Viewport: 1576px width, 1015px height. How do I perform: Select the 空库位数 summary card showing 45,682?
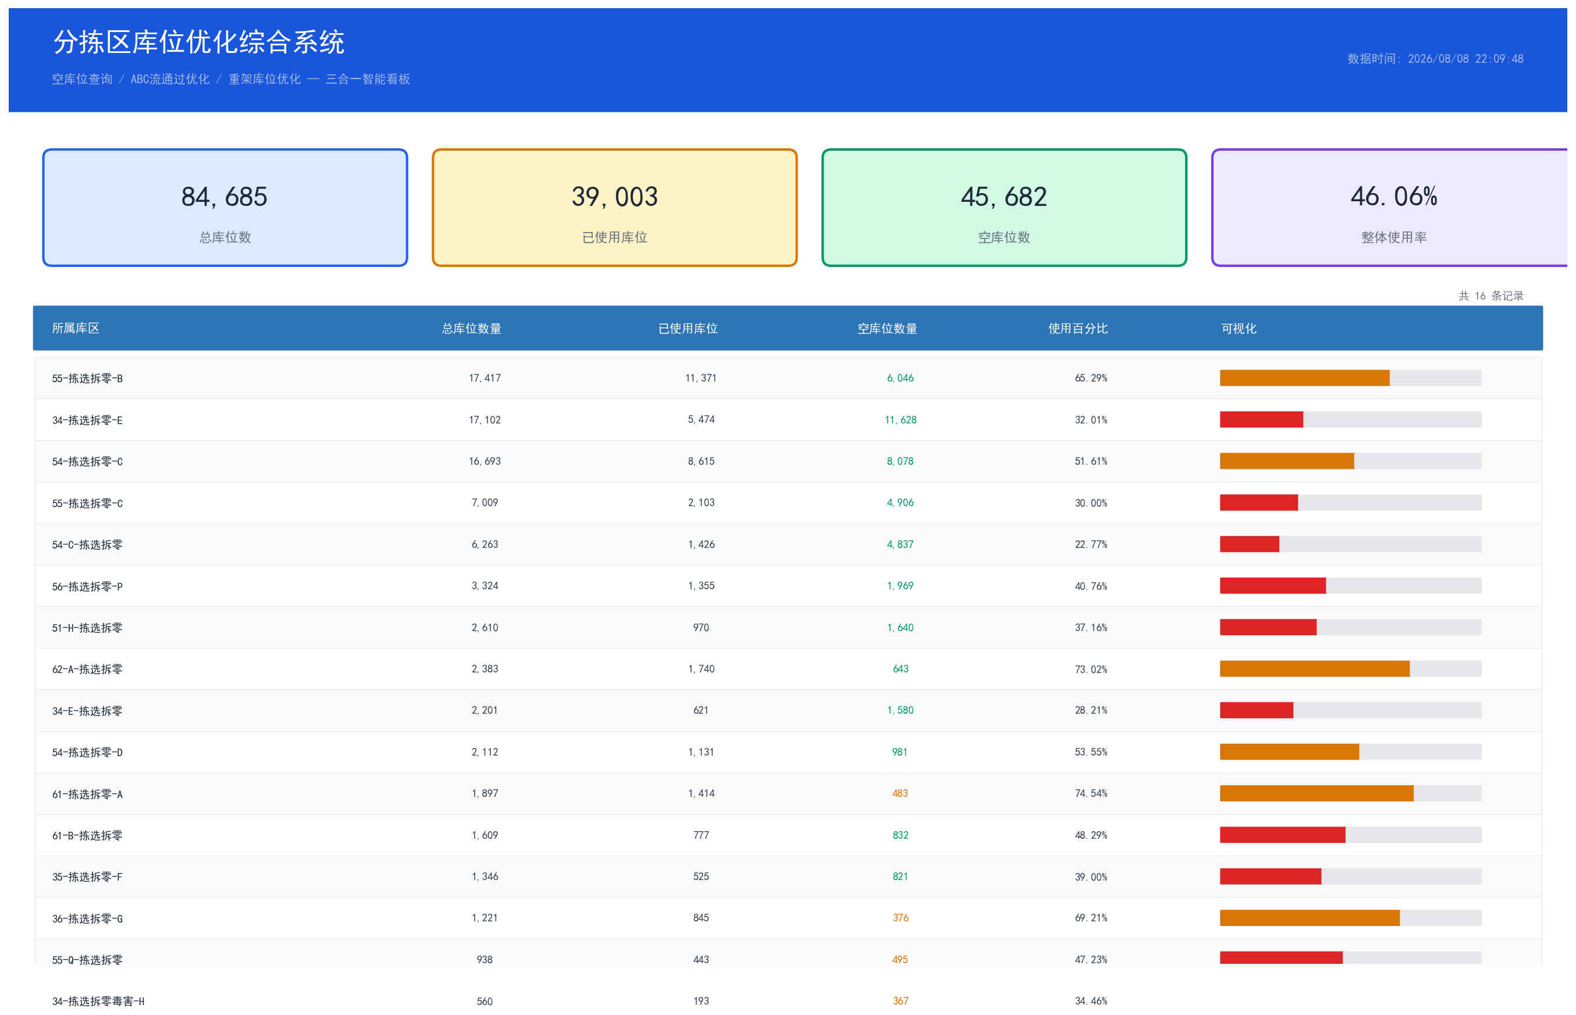coord(1004,208)
